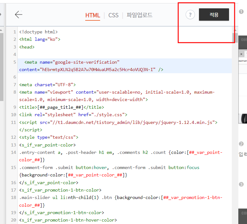The width and height of the screenshot is (247, 224).
Task: Click the opening <s_if_var_promotion-1-btn-color> line
Action: (60, 190)
